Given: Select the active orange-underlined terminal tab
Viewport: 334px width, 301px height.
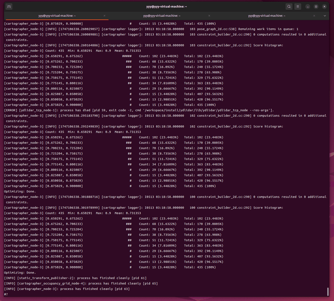Looking at the screenshot, I should 57,16.
